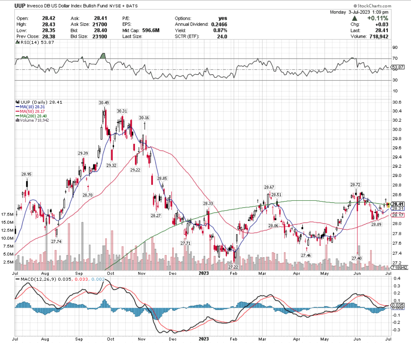Click the blue MA(10) legend line marker
The width and height of the screenshot is (411, 343).
coord(17,107)
